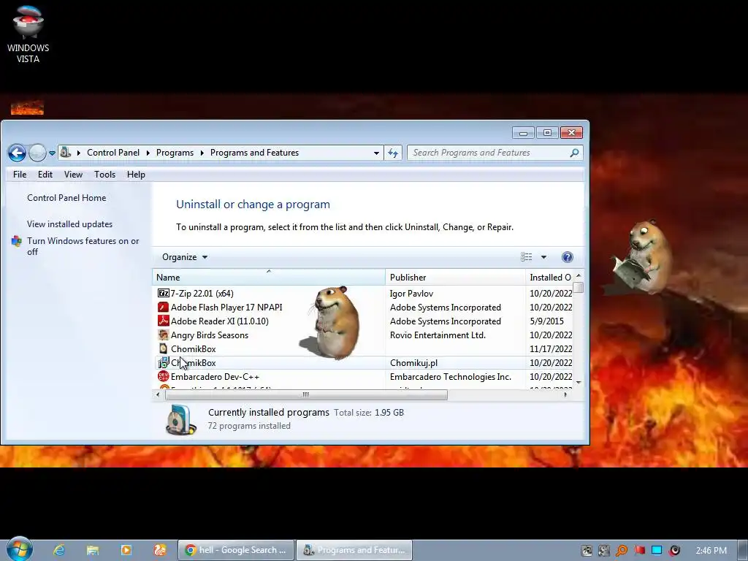The image size is (748, 561).
Task: Select Adobe Flash Player 17 NPAPI
Action: (226, 308)
